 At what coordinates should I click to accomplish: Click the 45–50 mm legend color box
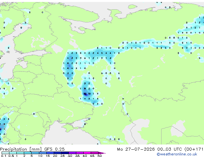[x=95, y=153]
